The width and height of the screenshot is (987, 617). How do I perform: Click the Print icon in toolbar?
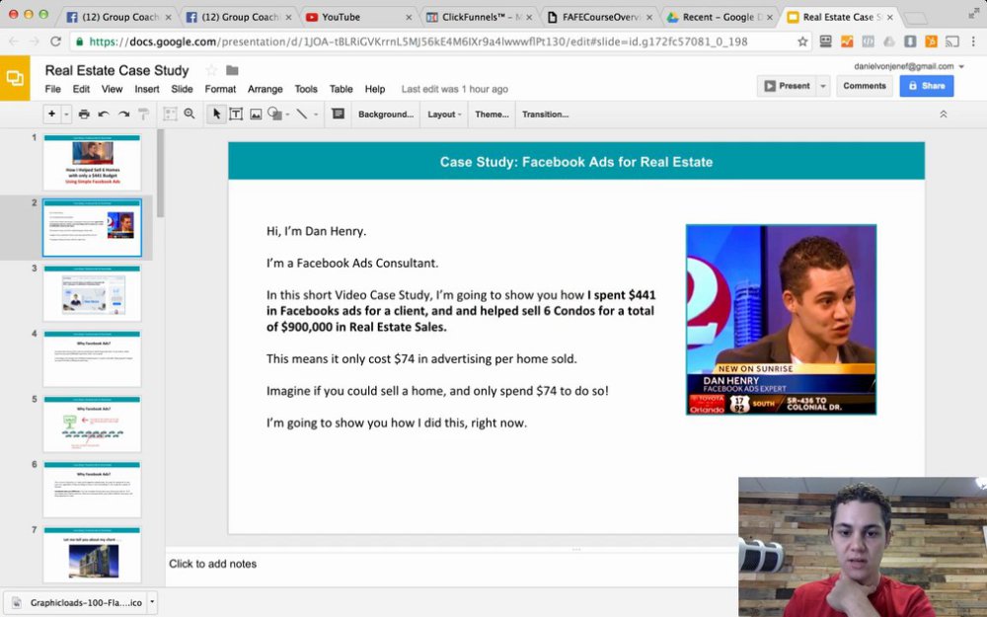click(x=84, y=114)
